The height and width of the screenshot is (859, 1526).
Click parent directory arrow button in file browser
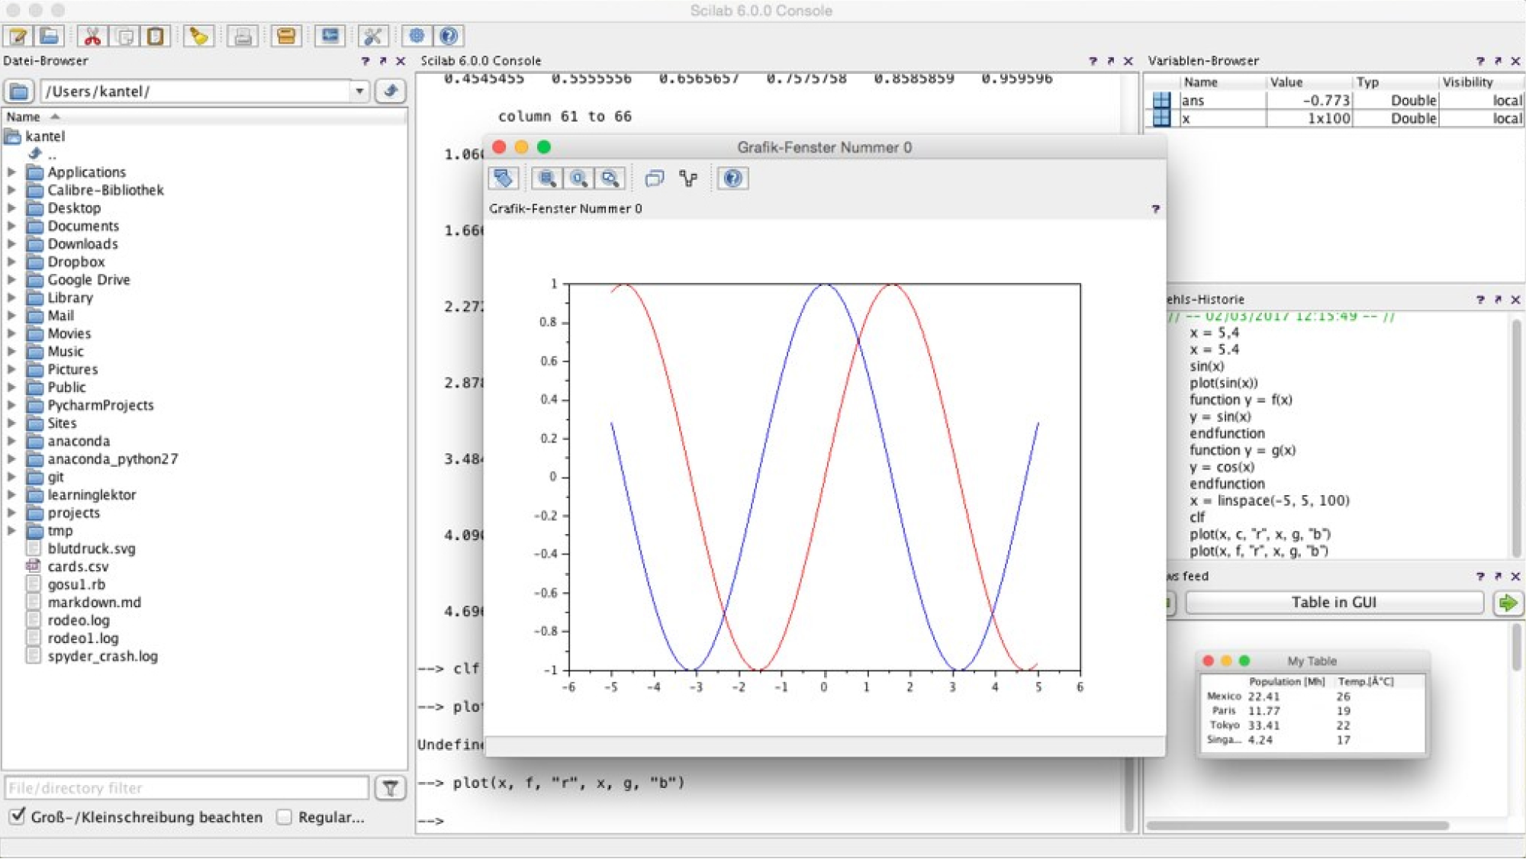[391, 91]
